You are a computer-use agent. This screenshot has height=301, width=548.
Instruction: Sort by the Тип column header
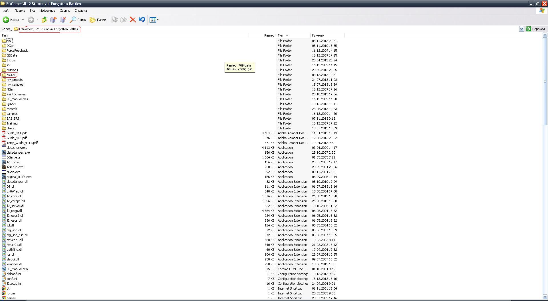click(x=293, y=35)
